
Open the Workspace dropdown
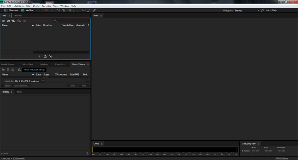click(247, 11)
